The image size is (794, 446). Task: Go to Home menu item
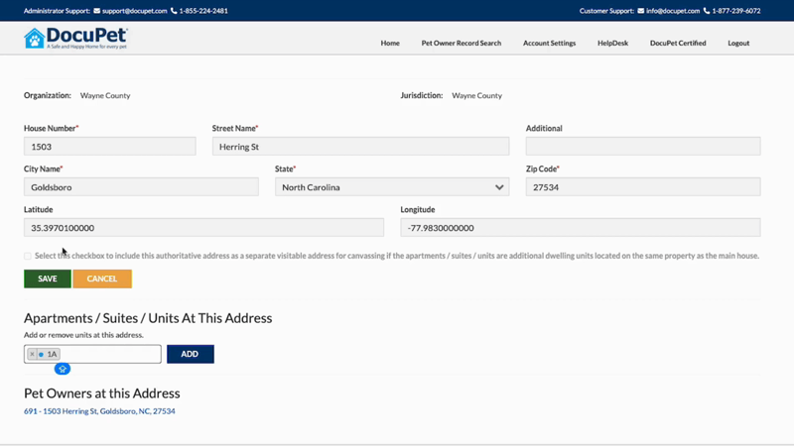click(x=390, y=43)
